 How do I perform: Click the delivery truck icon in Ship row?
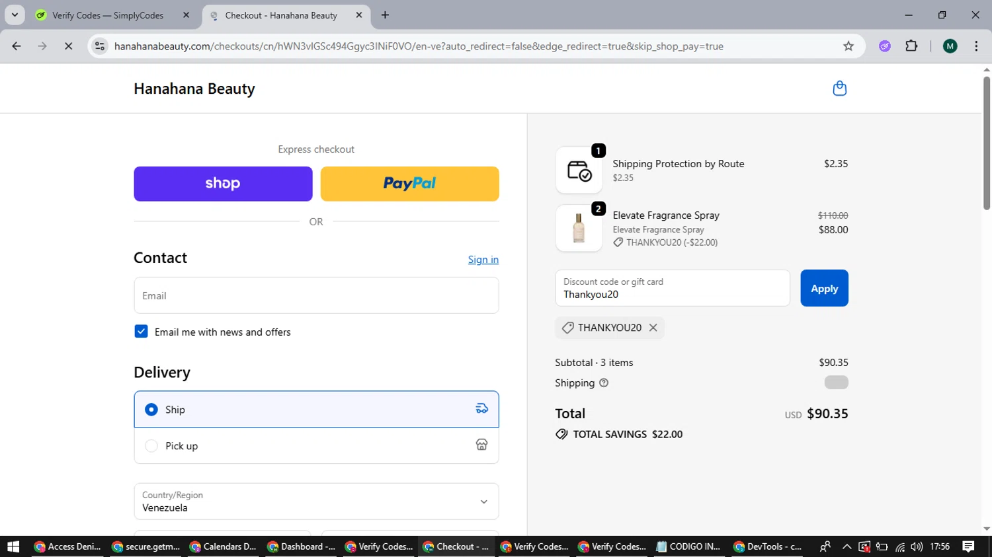click(482, 409)
